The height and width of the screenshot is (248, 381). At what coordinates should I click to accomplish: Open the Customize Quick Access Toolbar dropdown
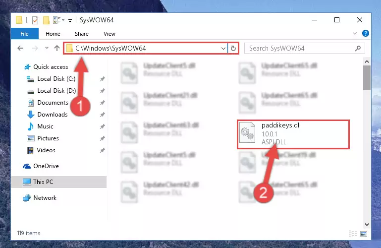[x=70, y=21]
